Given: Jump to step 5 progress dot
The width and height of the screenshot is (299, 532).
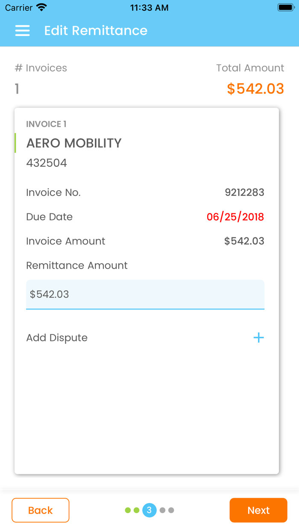Looking at the screenshot, I should 171,510.
